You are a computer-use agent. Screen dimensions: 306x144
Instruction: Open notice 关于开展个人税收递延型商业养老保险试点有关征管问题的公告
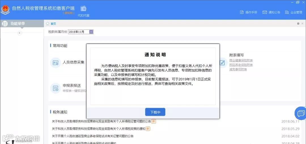[x=93, y=136]
